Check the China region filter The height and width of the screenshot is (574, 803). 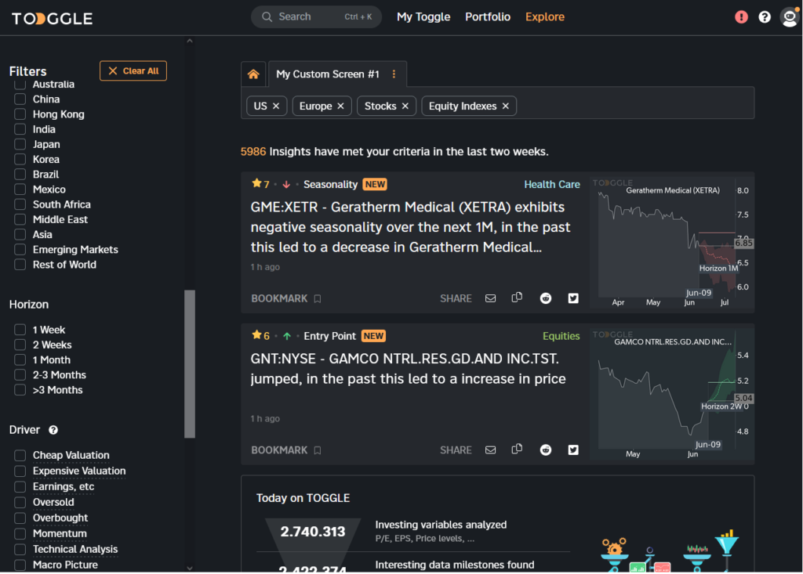click(x=20, y=99)
